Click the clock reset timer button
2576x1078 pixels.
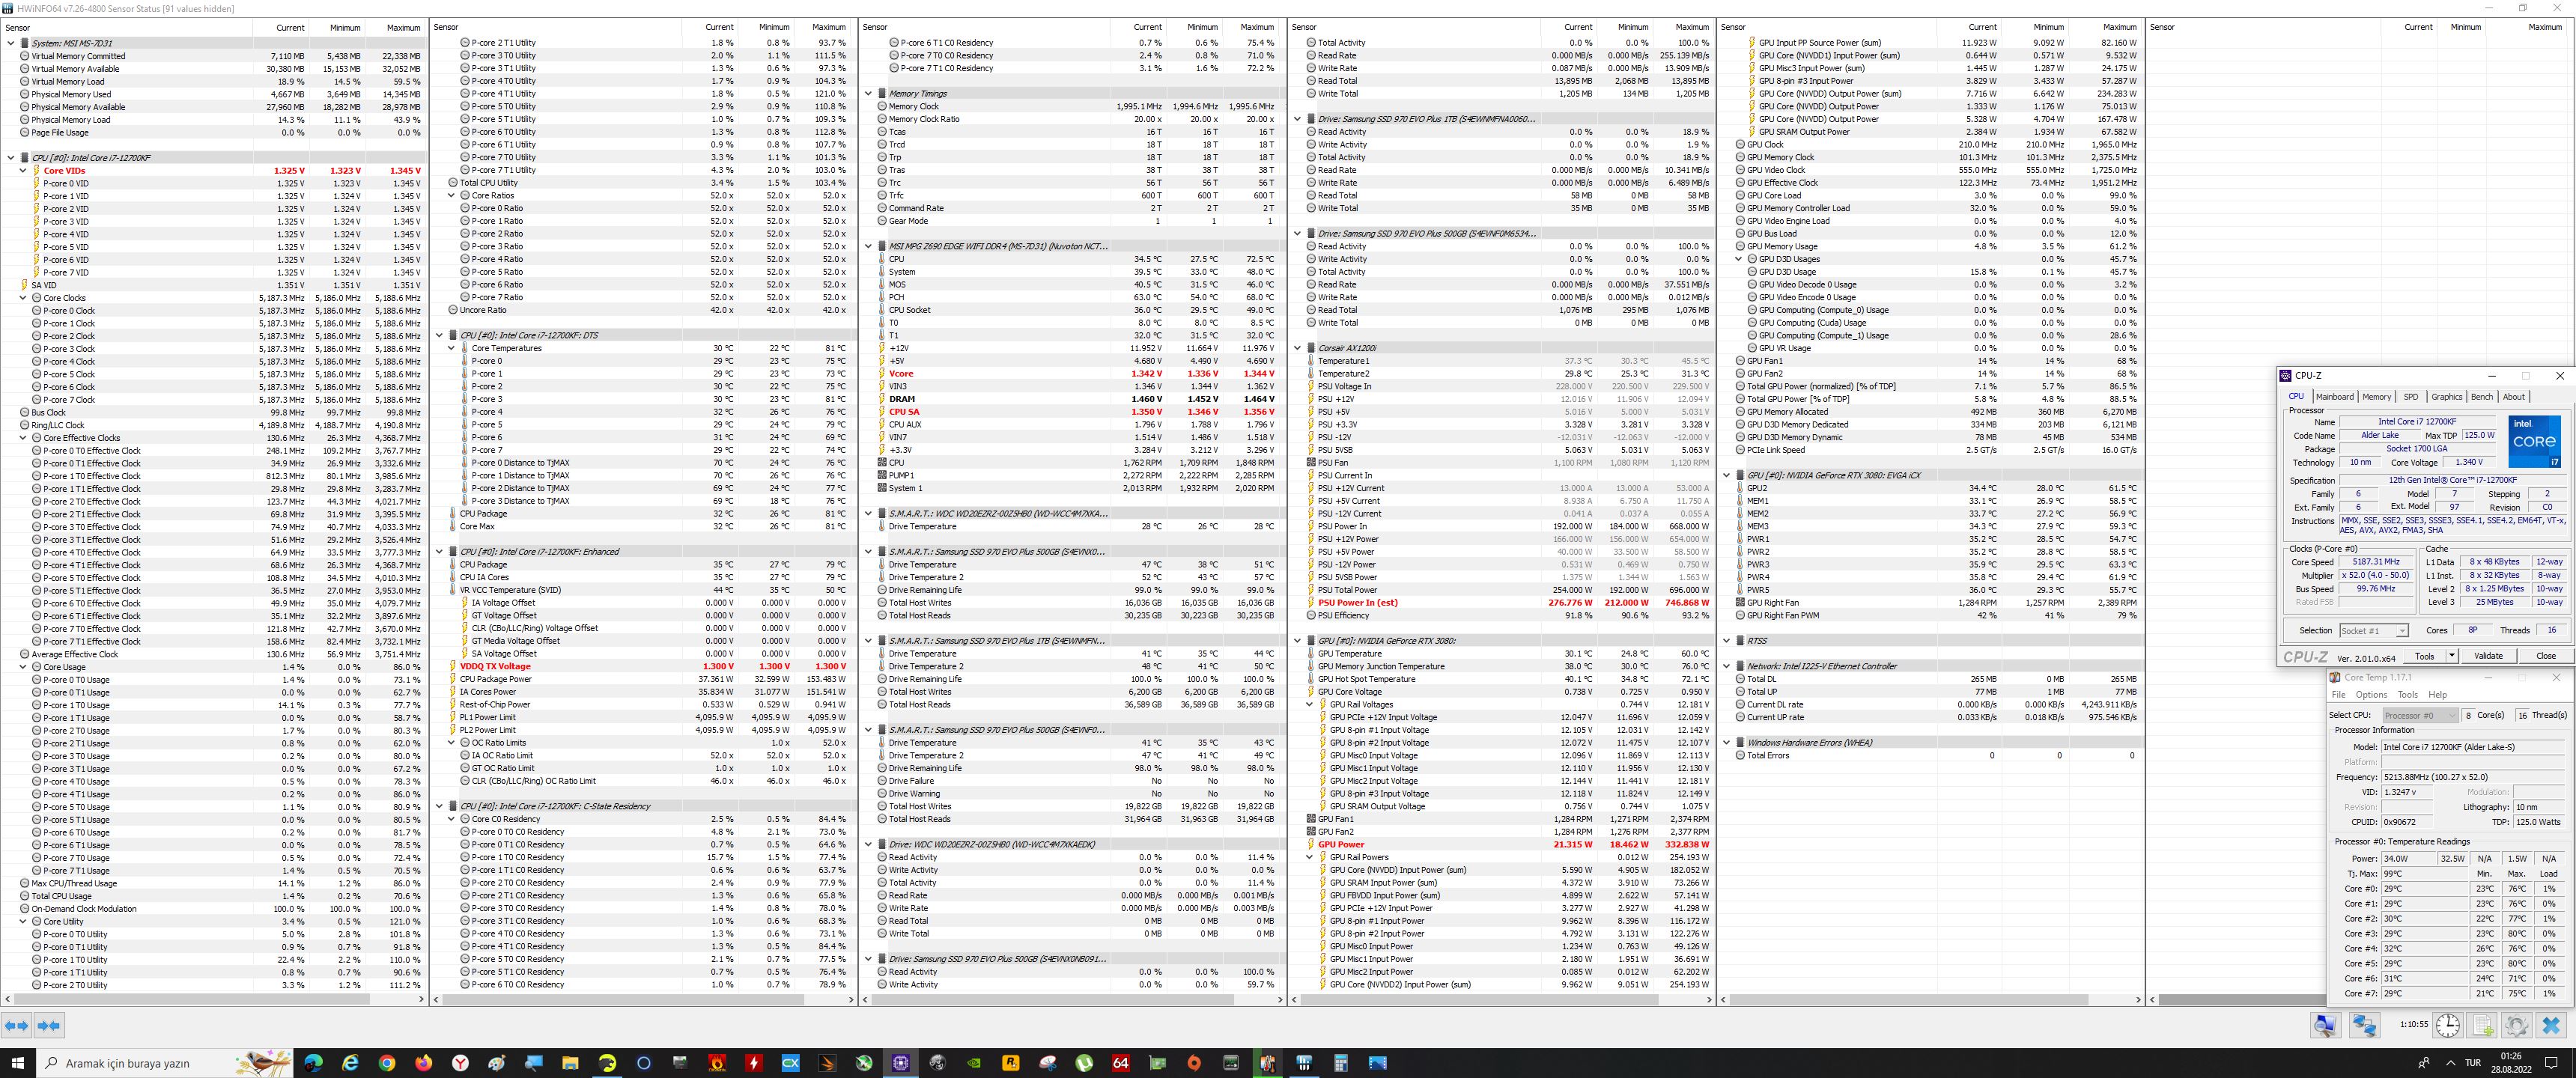pyautogui.click(x=2448, y=1025)
